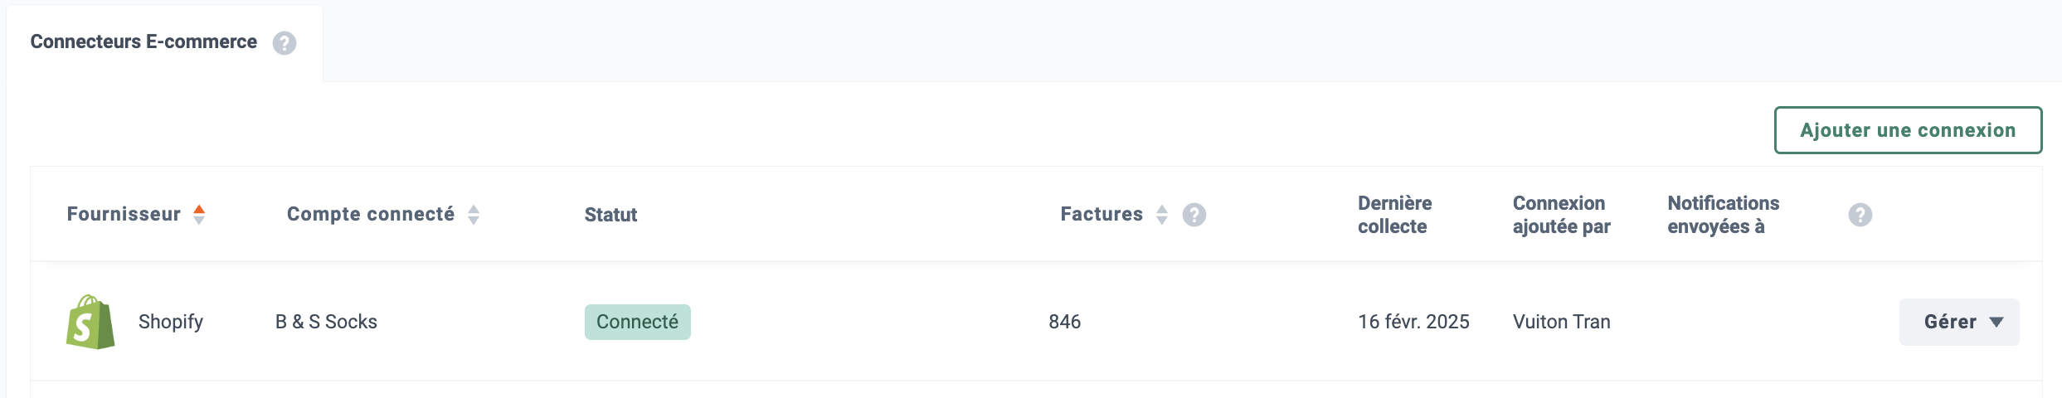Viewport: 2062px width, 398px height.
Task: Click the Fournisseur column header
Action: pos(124,214)
